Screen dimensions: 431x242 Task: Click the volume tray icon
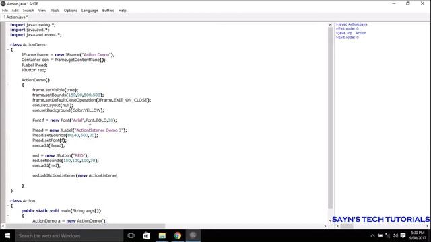(395, 236)
